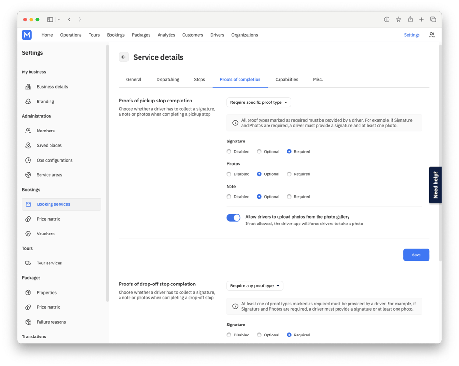Set pickup Note to Disabled
The width and height of the screenshot is (459, 366).
[x=229, y=197]
